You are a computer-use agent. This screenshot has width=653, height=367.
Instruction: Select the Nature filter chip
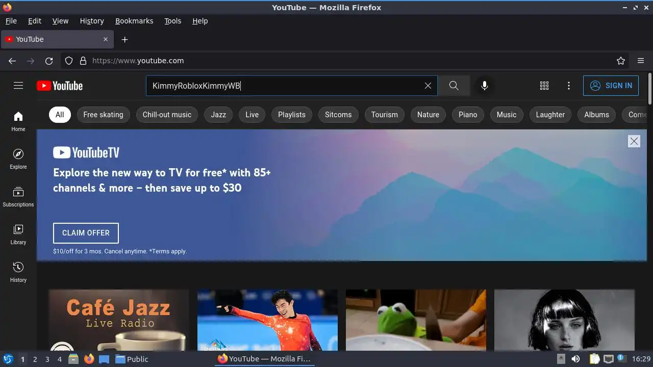[428, 115]
